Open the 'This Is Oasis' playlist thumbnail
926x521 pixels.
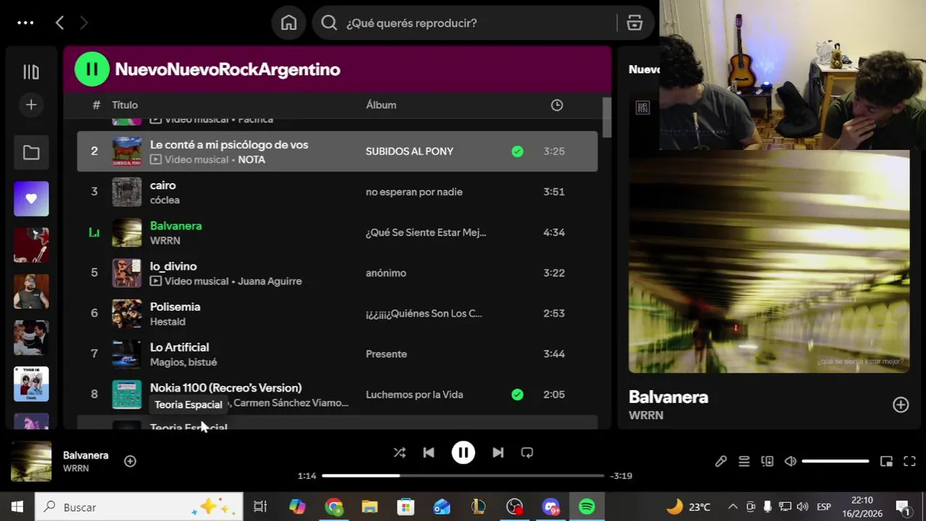click(x=31, y=384)
